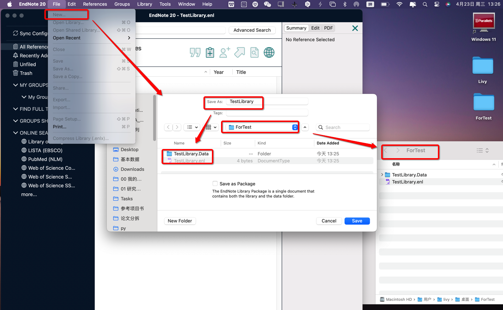Collapse the GROUPS SHARED section
Screen dimensions: 503x310
click(15, 121)
